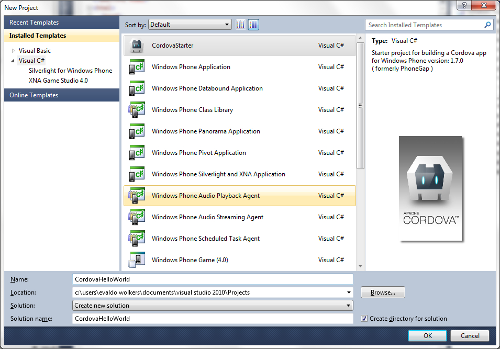Viewport: 500px width, 349px height.
Task: Click the OK button
Action: click(427, 335)
